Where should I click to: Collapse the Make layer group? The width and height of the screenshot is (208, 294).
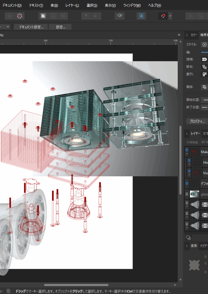click(x=187, y=153)
